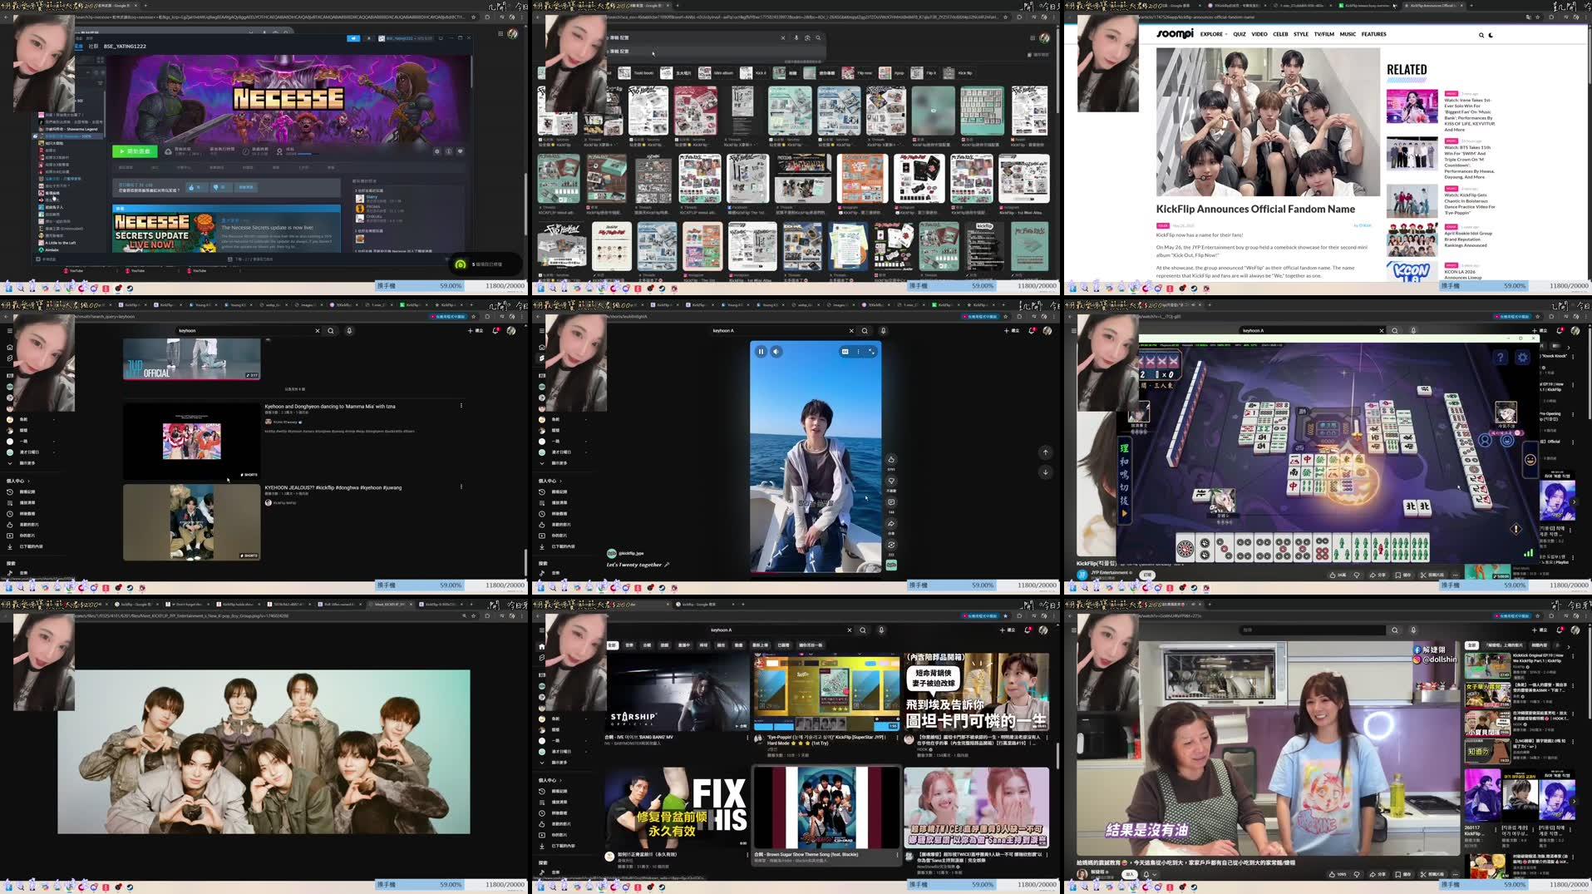Select the search magnifier icon on Soompi
The height and width of the screenshot is (894, 1592).
1480,35
